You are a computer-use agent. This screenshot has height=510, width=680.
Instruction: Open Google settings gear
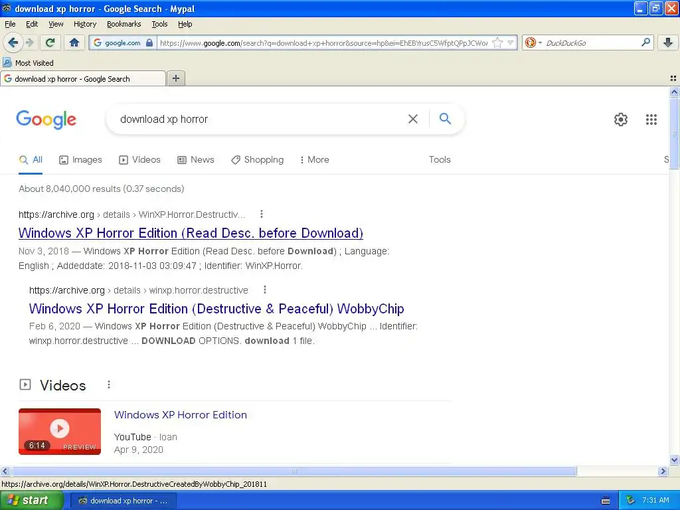[621, 120]
